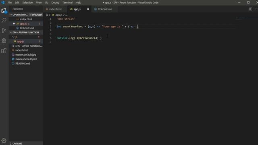Open index.html in project tree
The width and height of the screenshot is (258, 145).
26,50
